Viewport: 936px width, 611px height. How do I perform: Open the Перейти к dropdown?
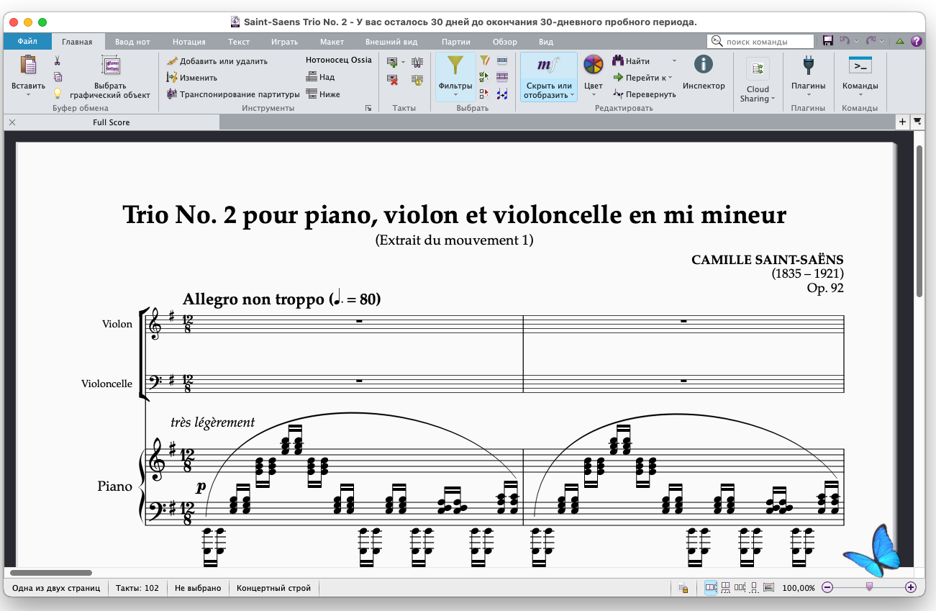point(642,78)
